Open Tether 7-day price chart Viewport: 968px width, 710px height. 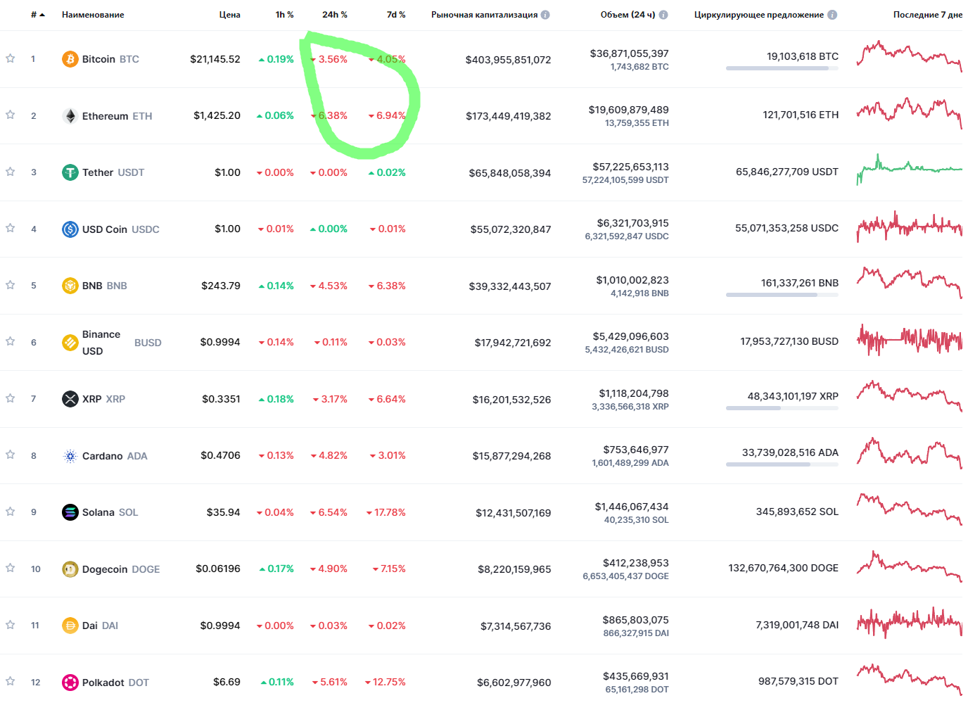909,170
